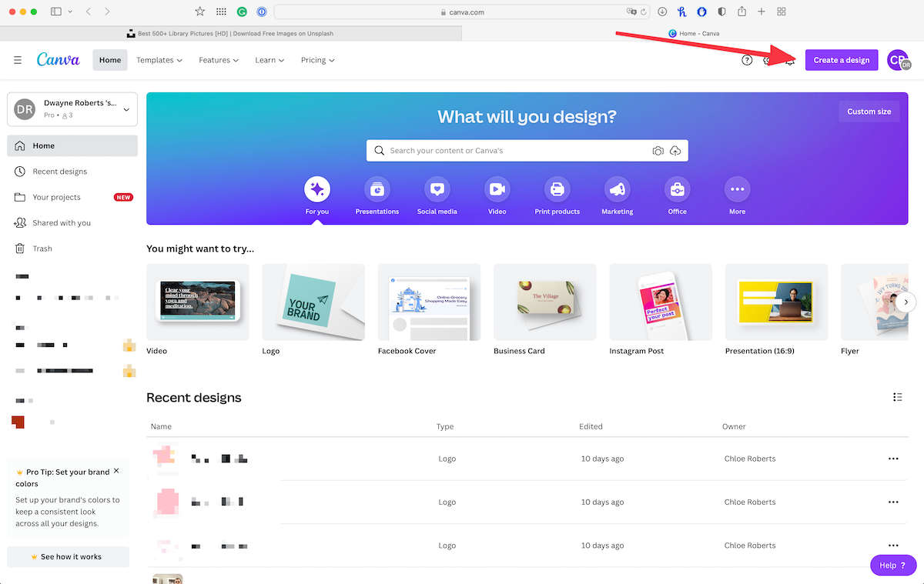Image resolution: width=924 pixels, height=584 pixels.
Task: Open Home in the left sidebar
Action: click(x=72, y=145)
